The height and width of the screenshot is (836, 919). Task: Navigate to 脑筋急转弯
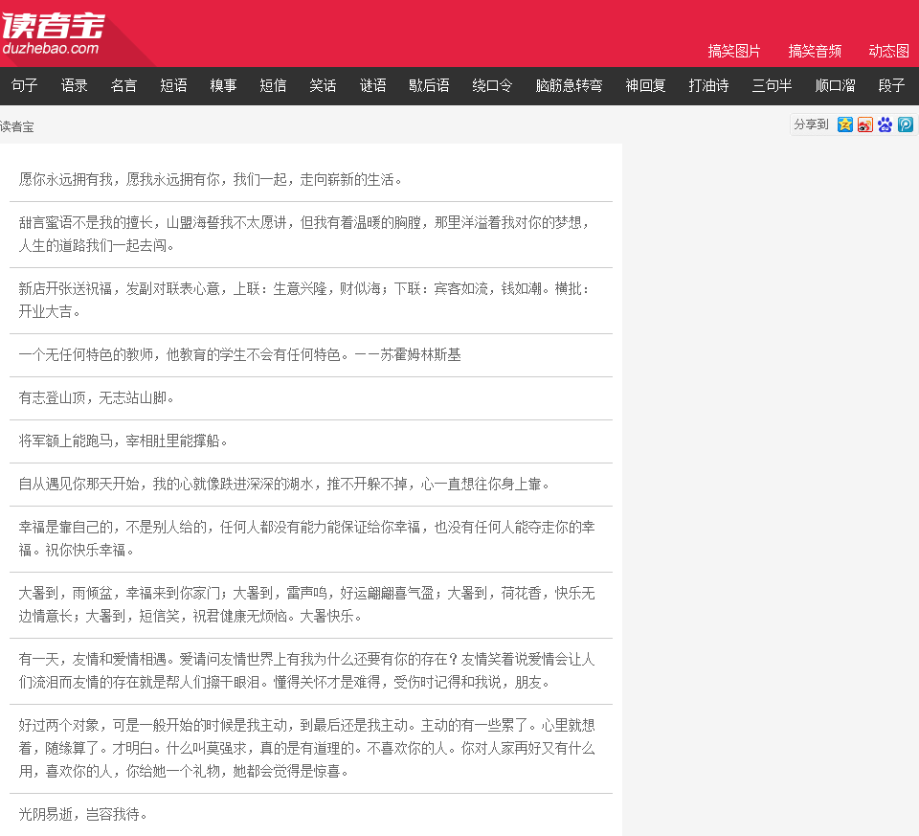569,86
